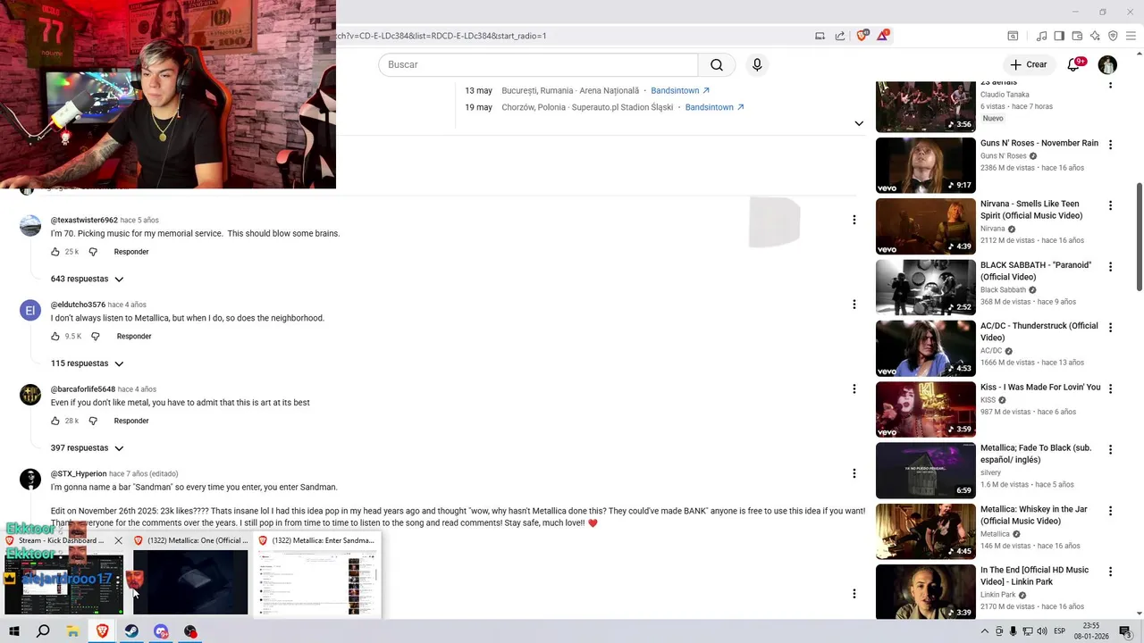This screenshot has height=643, width=1144.
Task: Click the install app icon in address bar
Action: pos(820,36)
